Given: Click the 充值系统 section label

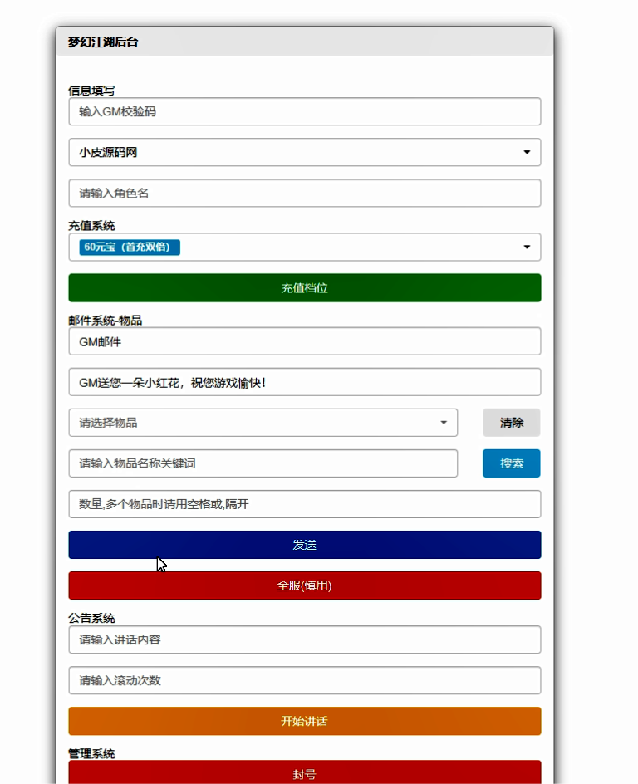Looking at the screenshot, I should pos(91,226).
